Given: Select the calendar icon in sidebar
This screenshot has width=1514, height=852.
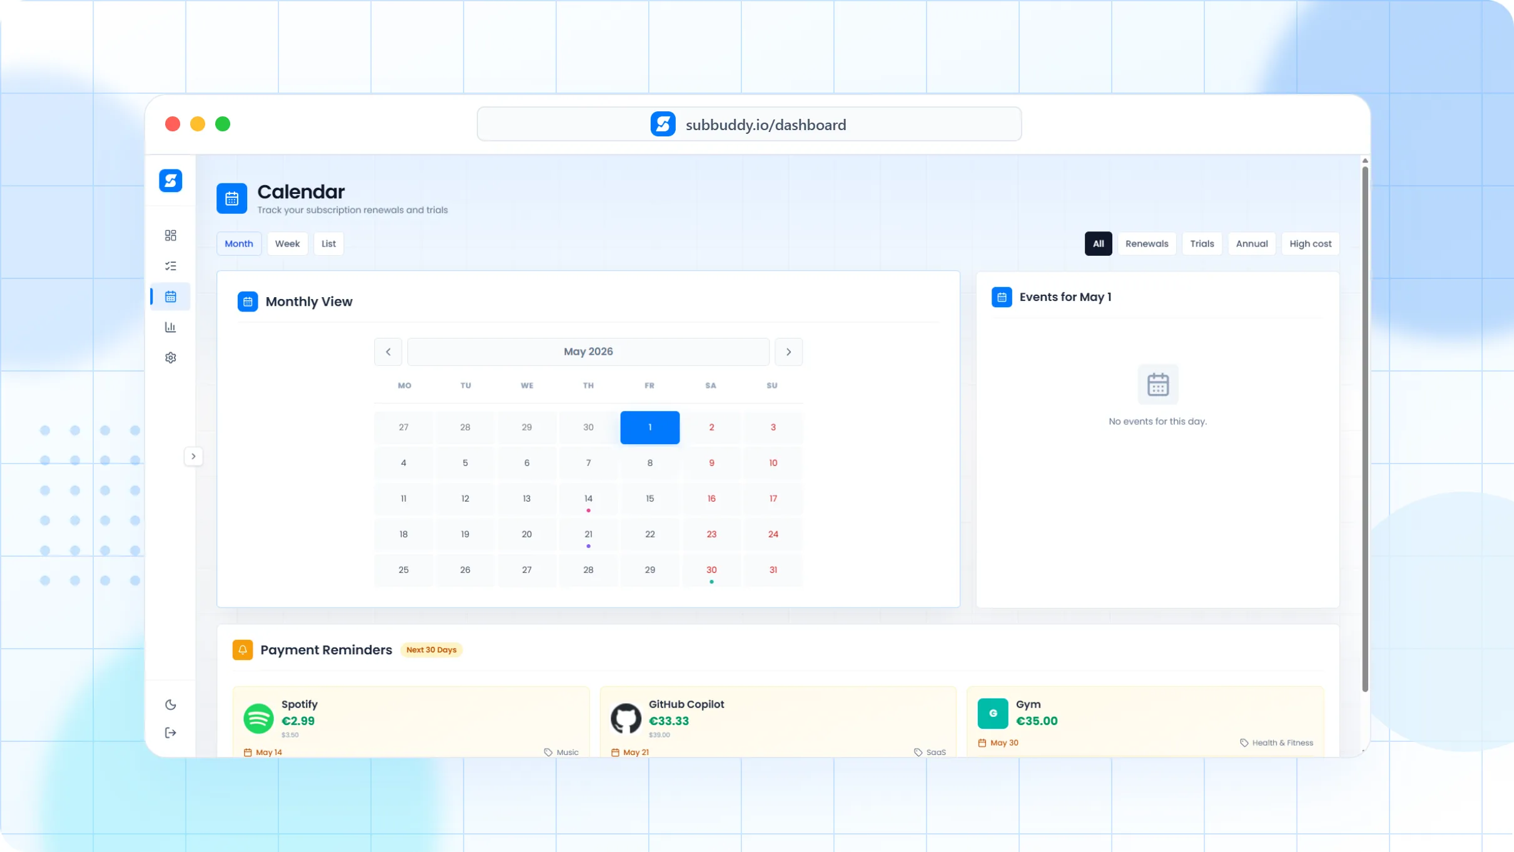Looking at the screenshot, I should coord(170,297).
